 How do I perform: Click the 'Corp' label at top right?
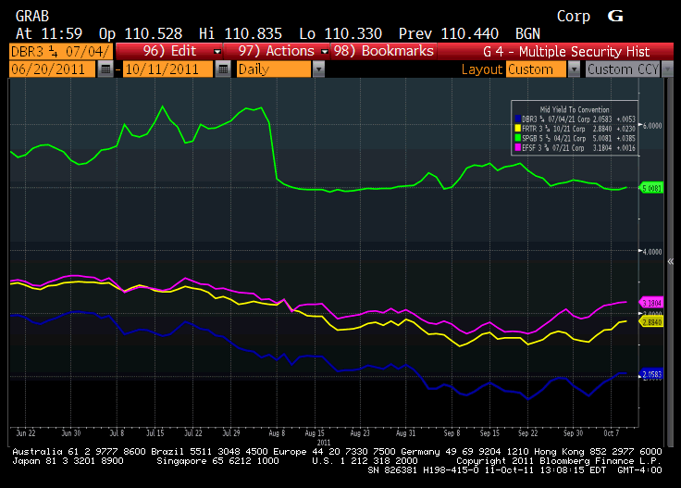pos(574,17)
